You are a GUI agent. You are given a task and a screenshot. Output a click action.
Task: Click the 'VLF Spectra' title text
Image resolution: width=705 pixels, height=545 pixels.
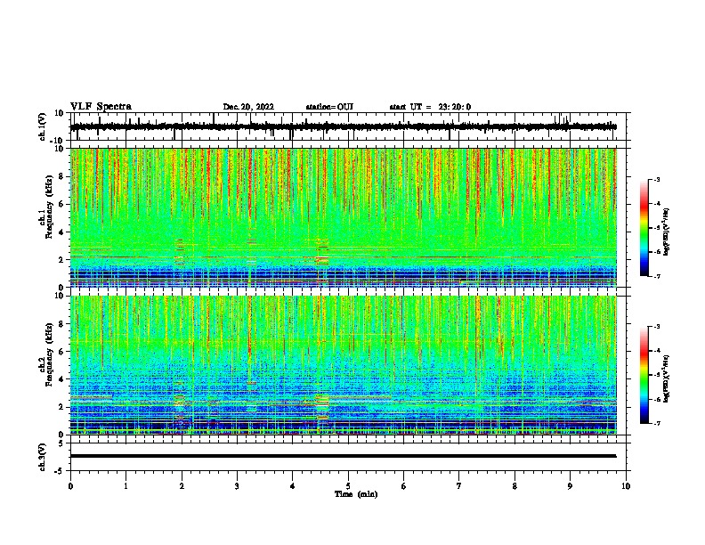pyautogui.click(x=101, y=107)
